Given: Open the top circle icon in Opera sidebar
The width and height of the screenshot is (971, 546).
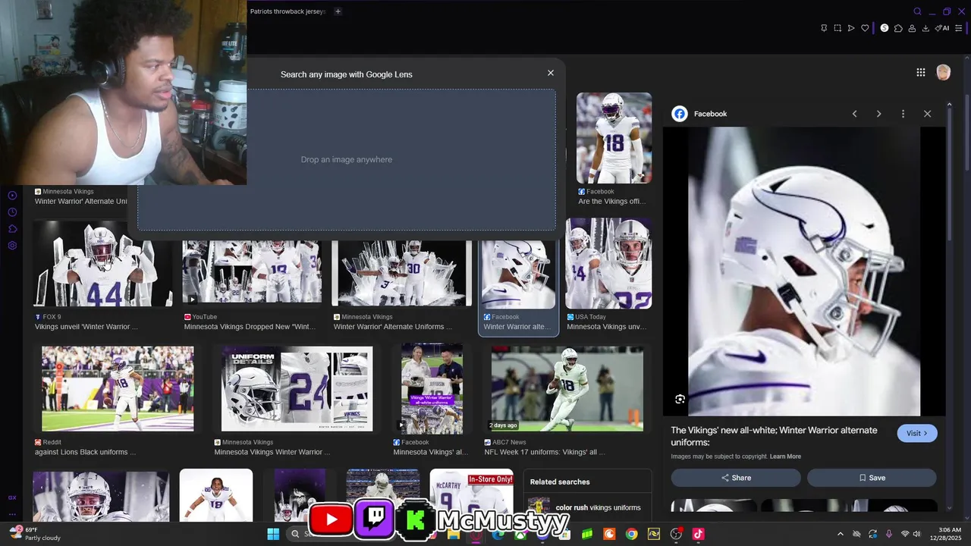Looking at the screenshot, I should (12, 196).
